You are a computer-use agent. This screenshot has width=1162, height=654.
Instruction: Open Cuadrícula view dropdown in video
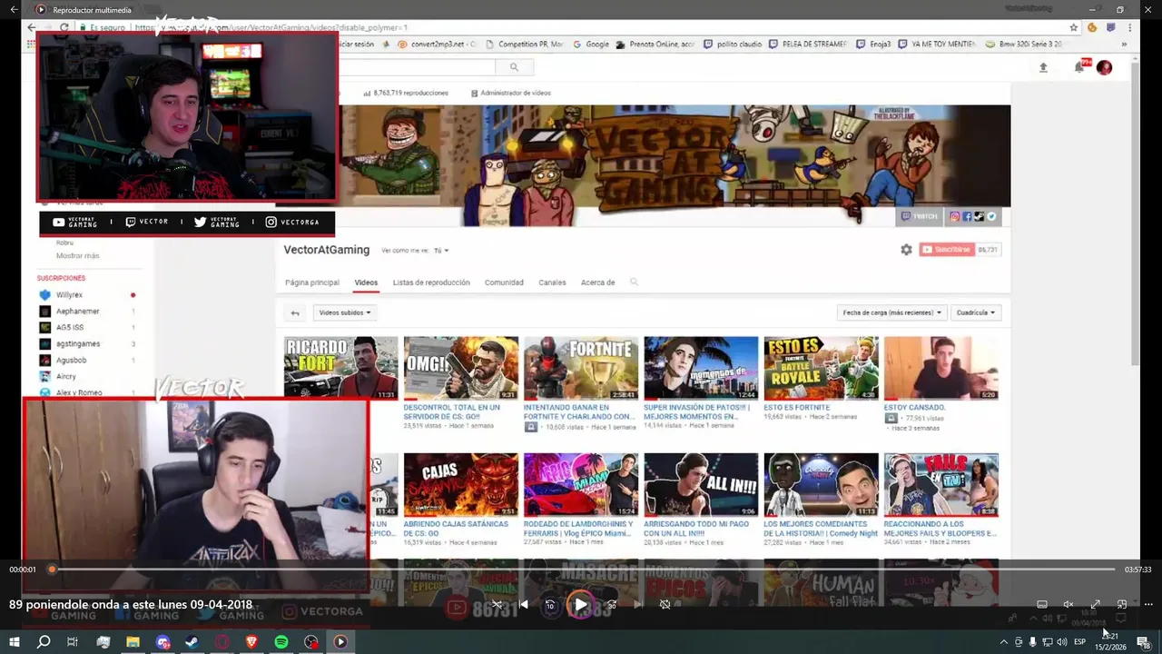point(976,312)
